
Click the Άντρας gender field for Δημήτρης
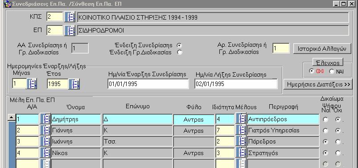tap(193, 119)
